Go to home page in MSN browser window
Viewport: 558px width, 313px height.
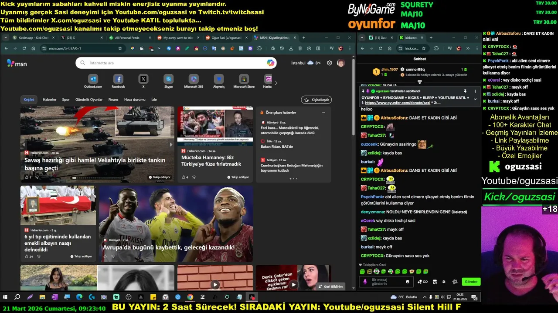33,48
